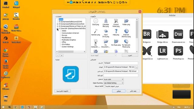Click the Default Icon button at bottom-left
This screenshot has height=109, width=194.
pyautogui.click(x=62, y=91)
